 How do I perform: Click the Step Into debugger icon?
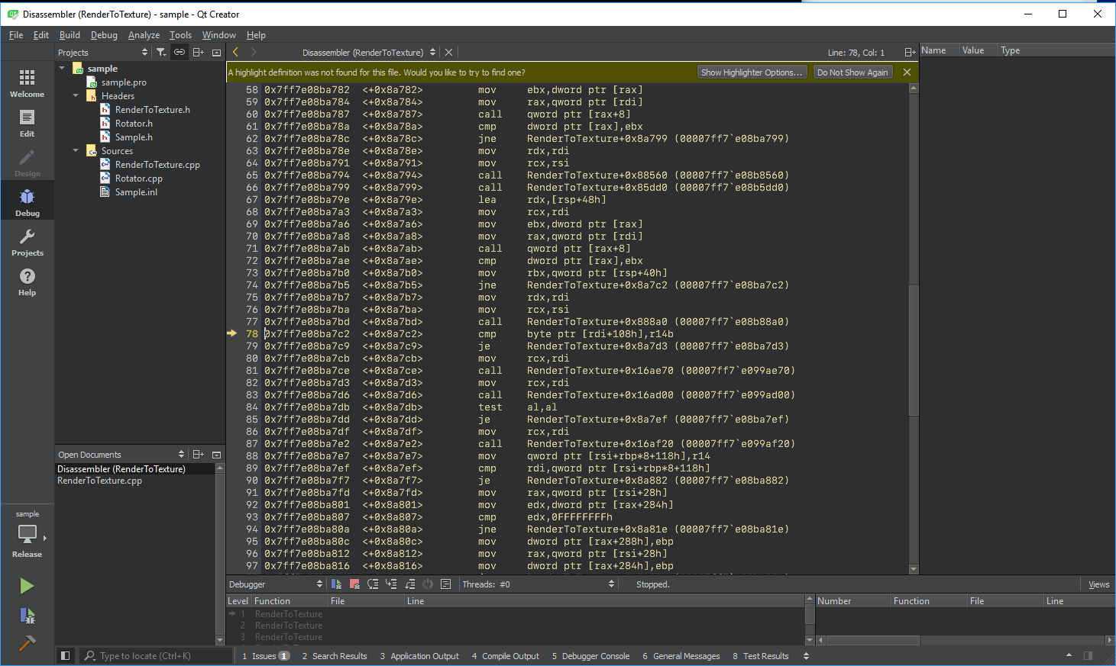(391, 584)
